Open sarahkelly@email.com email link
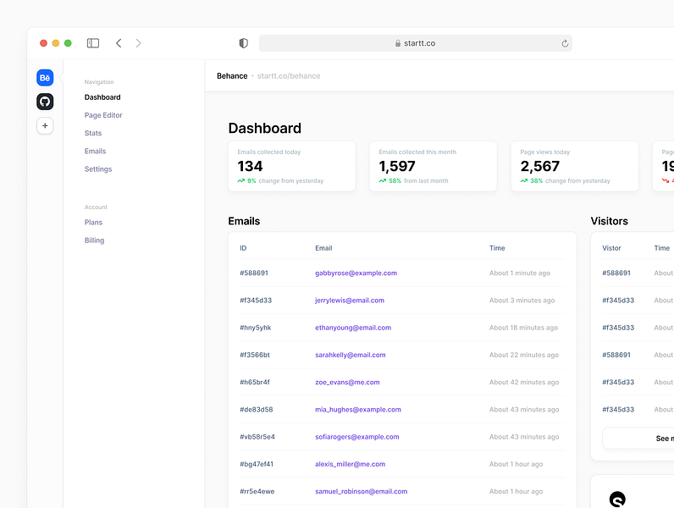This screenshot has height=508, width=674. 351,355
